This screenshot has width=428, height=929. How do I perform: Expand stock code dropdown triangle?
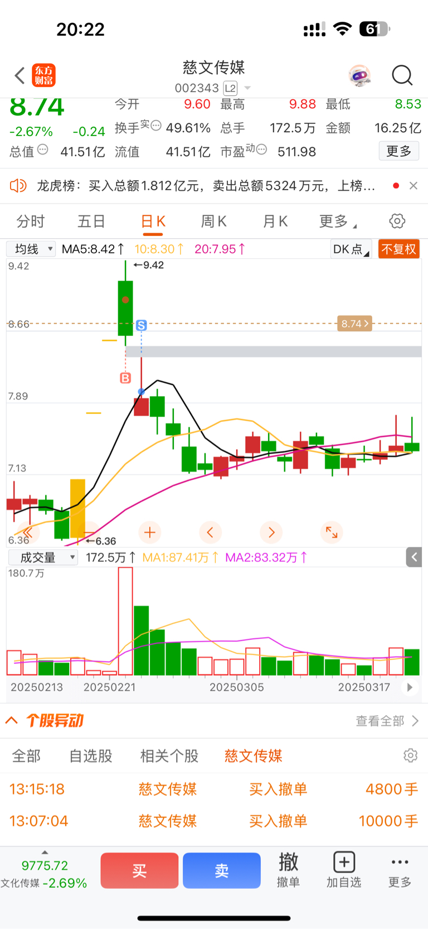coord(247,88)
